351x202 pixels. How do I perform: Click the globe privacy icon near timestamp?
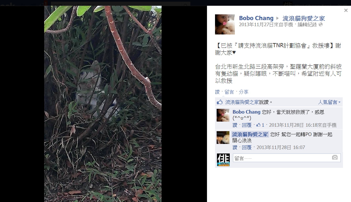(x=321, y=25)
